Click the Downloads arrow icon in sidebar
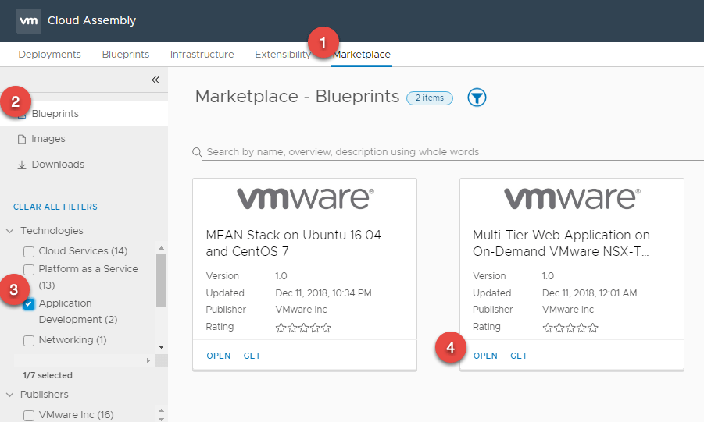 [22, 165]
